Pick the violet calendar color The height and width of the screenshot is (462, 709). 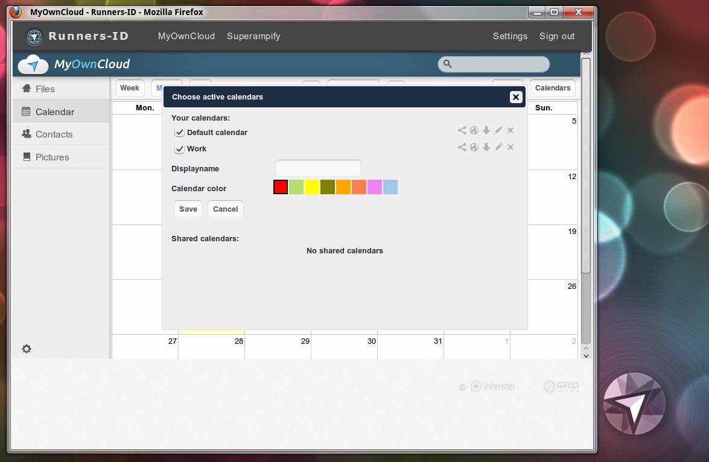(x=374, y=187)
